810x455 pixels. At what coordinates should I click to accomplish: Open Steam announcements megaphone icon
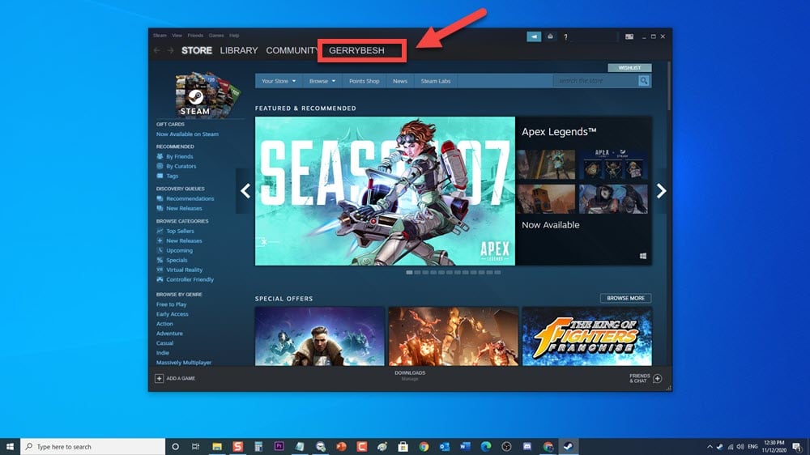pyautogui.click(x=534, y=36)
